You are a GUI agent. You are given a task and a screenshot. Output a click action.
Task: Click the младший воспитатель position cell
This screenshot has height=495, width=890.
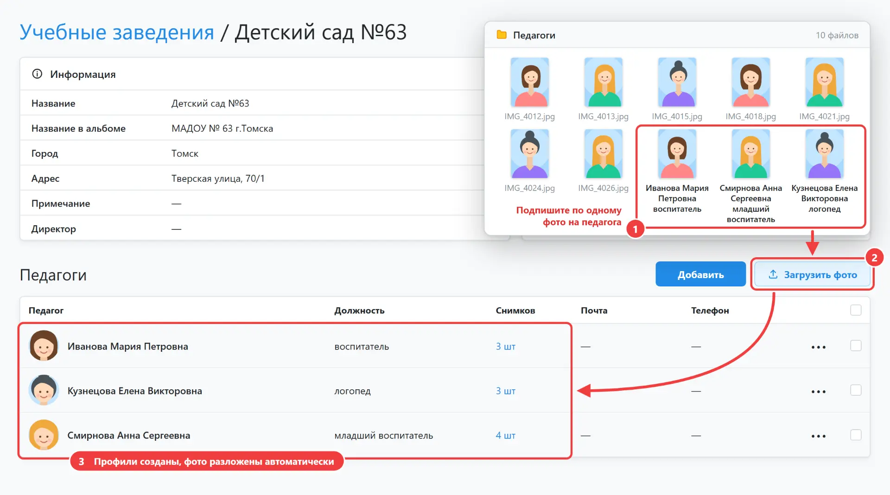click(383, 435)
